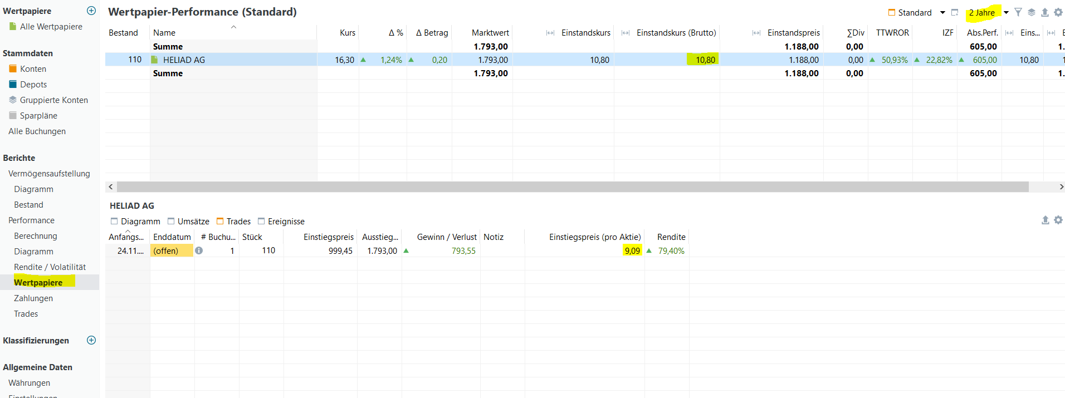1065x398 pixels.
Task: Expand the Standard view dropdown arrow
Action: [942, 13]
